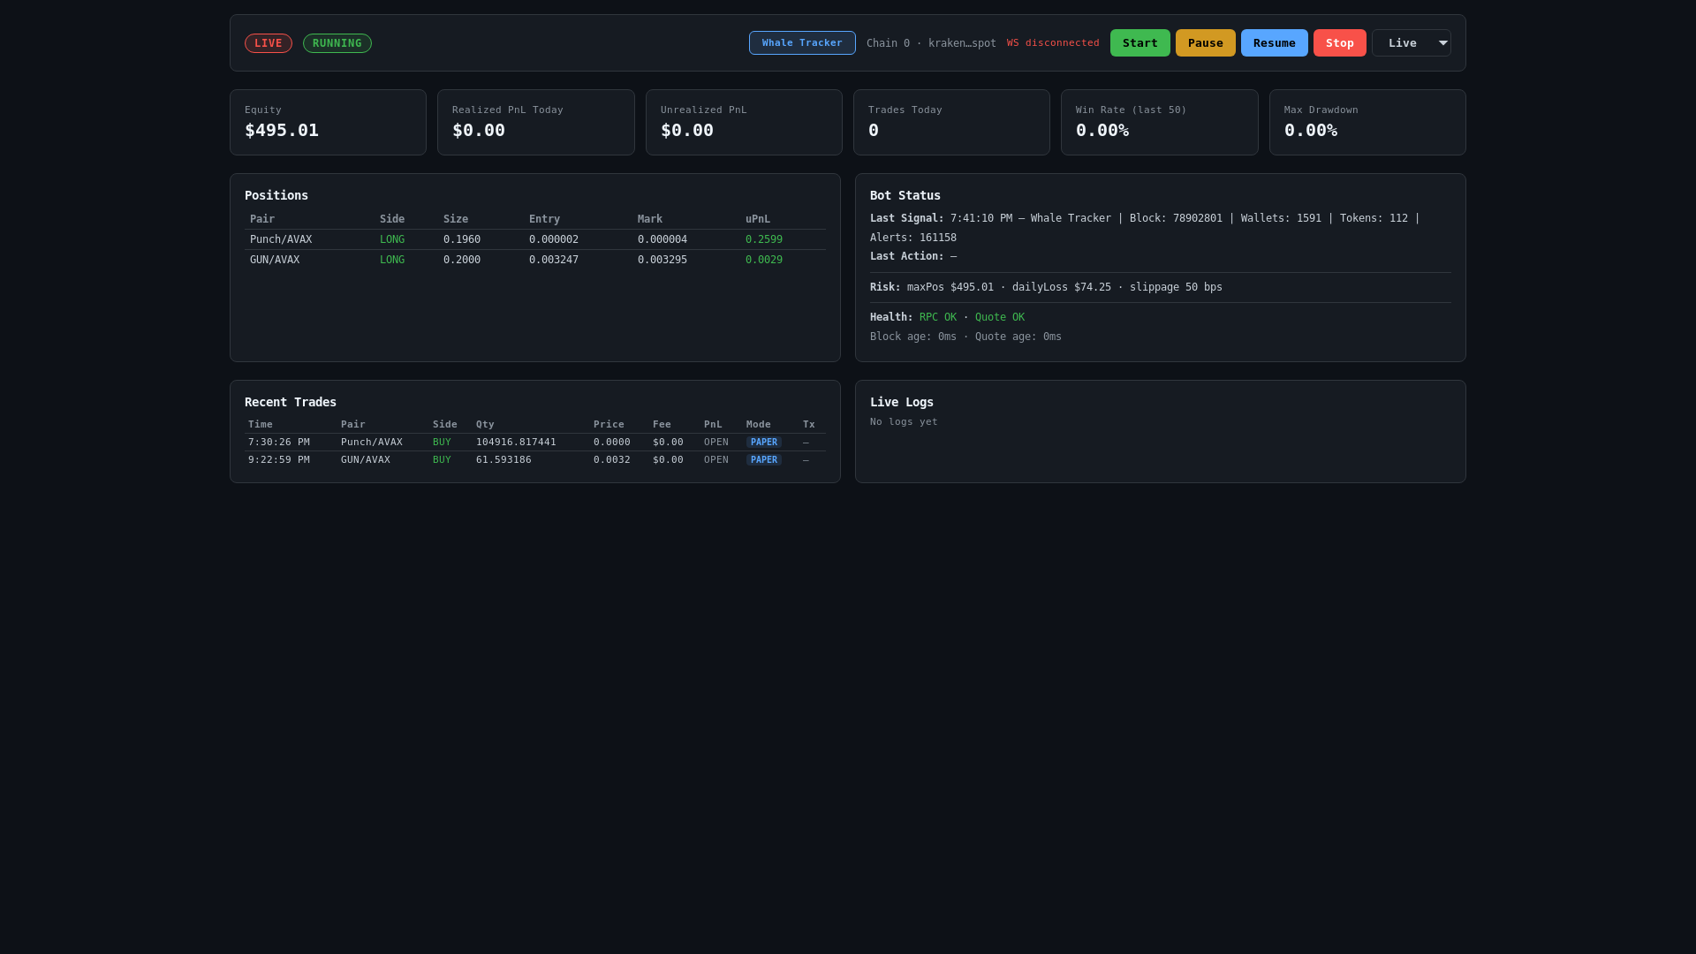This screenshot has width=1696, height=954.
Task: Click the Entry price 0.003247
Action: (554, 260)
